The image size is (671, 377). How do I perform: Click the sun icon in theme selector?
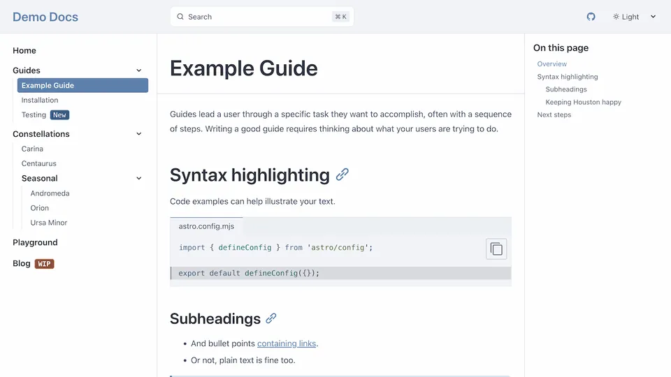[x=616, y=17]
